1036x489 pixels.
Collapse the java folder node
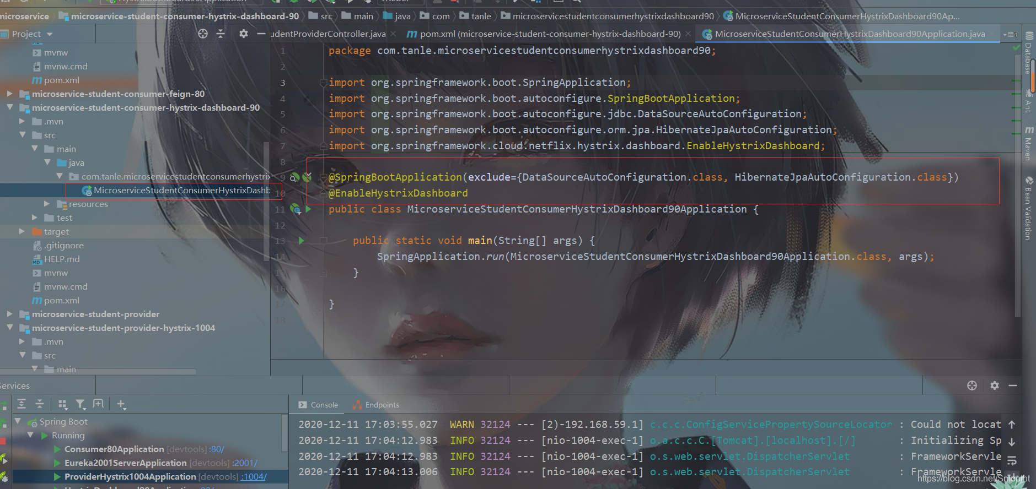(47, 162)
